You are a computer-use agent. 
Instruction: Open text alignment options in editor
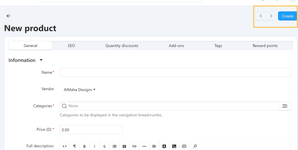pyautogui.click(x=154, y=146)
